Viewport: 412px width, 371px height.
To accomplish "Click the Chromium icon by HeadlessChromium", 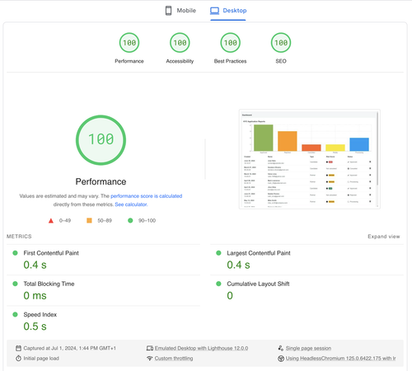I will coord(281,359).
